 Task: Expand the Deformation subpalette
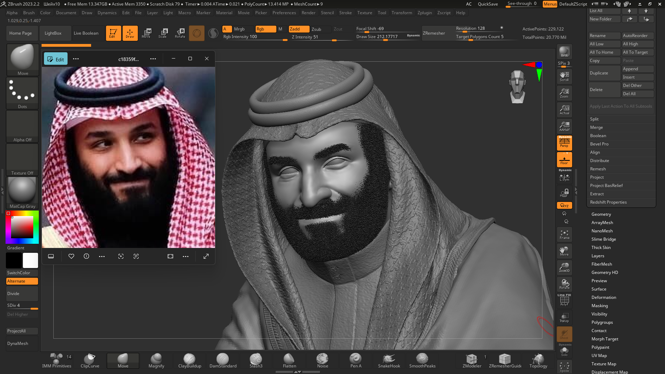point(604,297)
